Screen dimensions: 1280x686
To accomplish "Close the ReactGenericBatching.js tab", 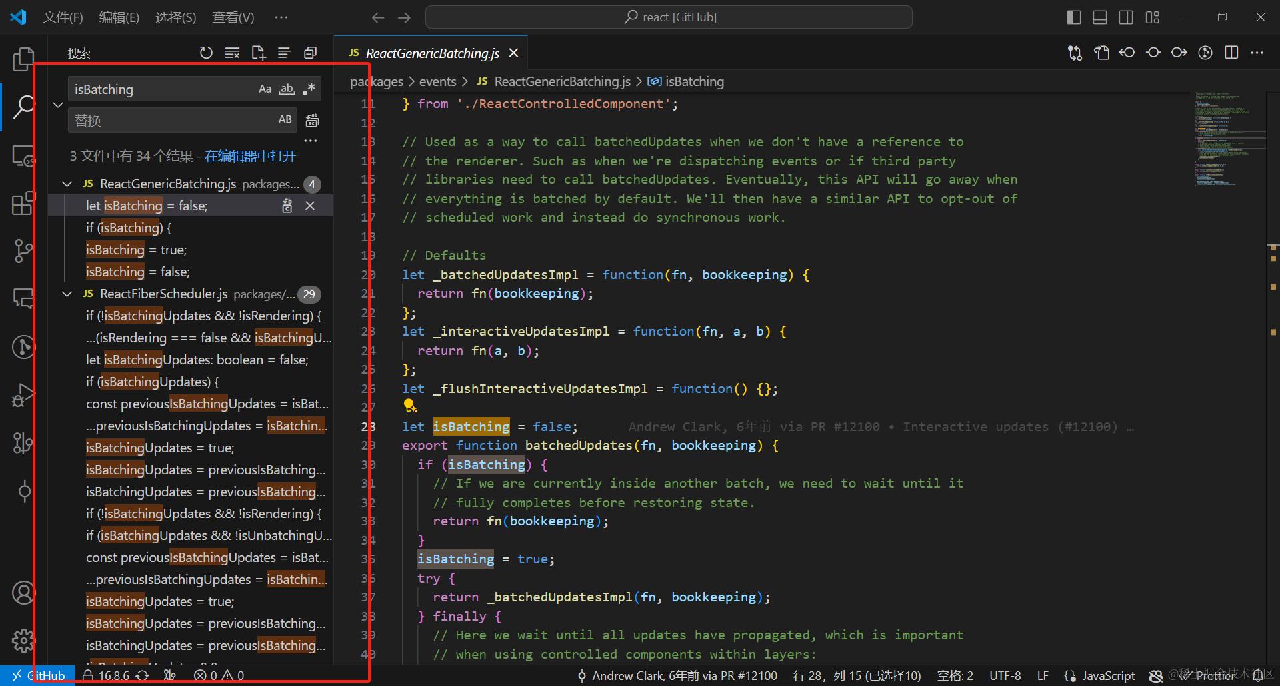I will 513,53.
